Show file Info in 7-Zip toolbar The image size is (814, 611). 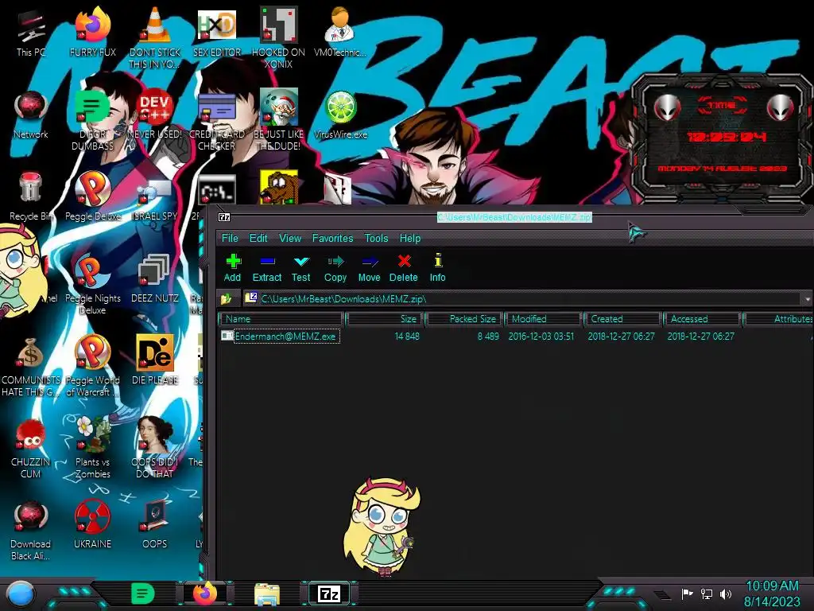[438, 268]
